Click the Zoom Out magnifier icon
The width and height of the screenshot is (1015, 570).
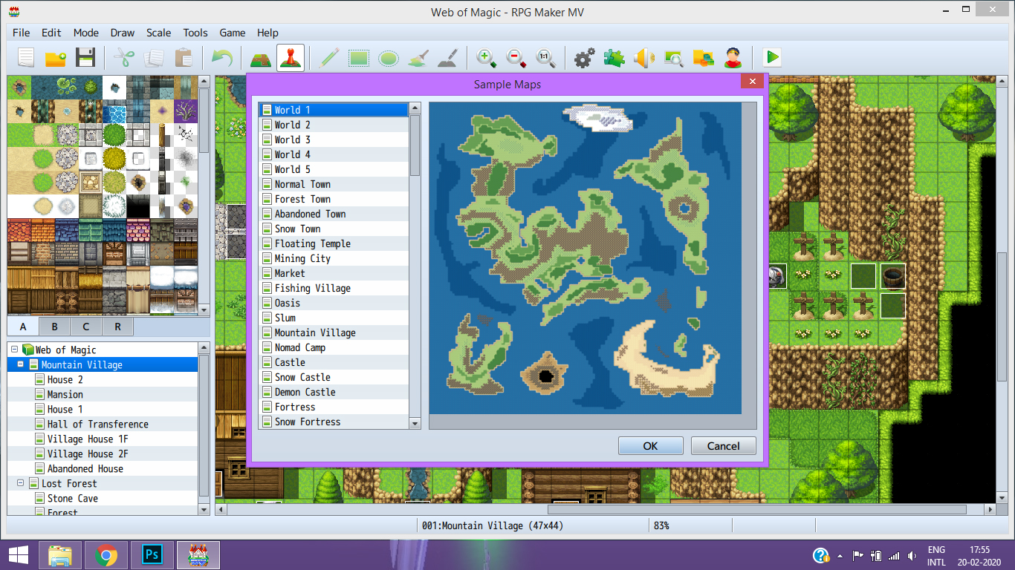pos(516,57)
